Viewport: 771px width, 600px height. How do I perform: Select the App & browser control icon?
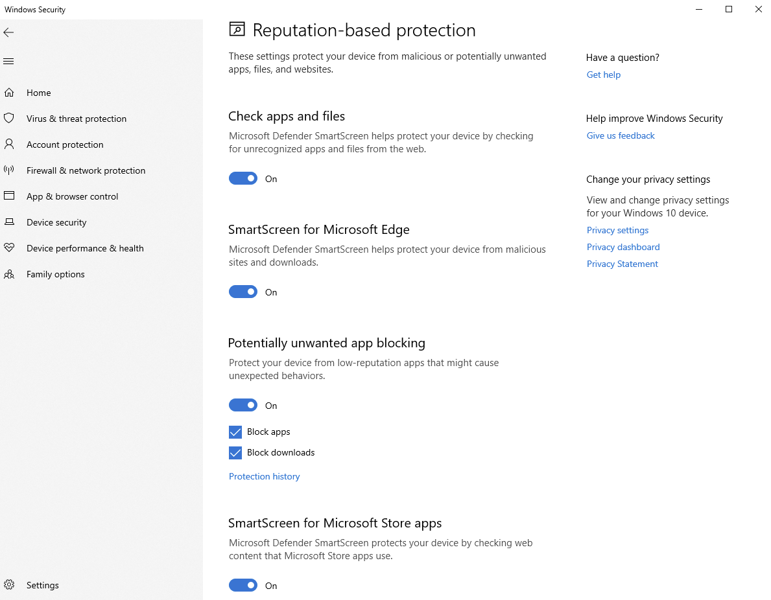[10, 196]
